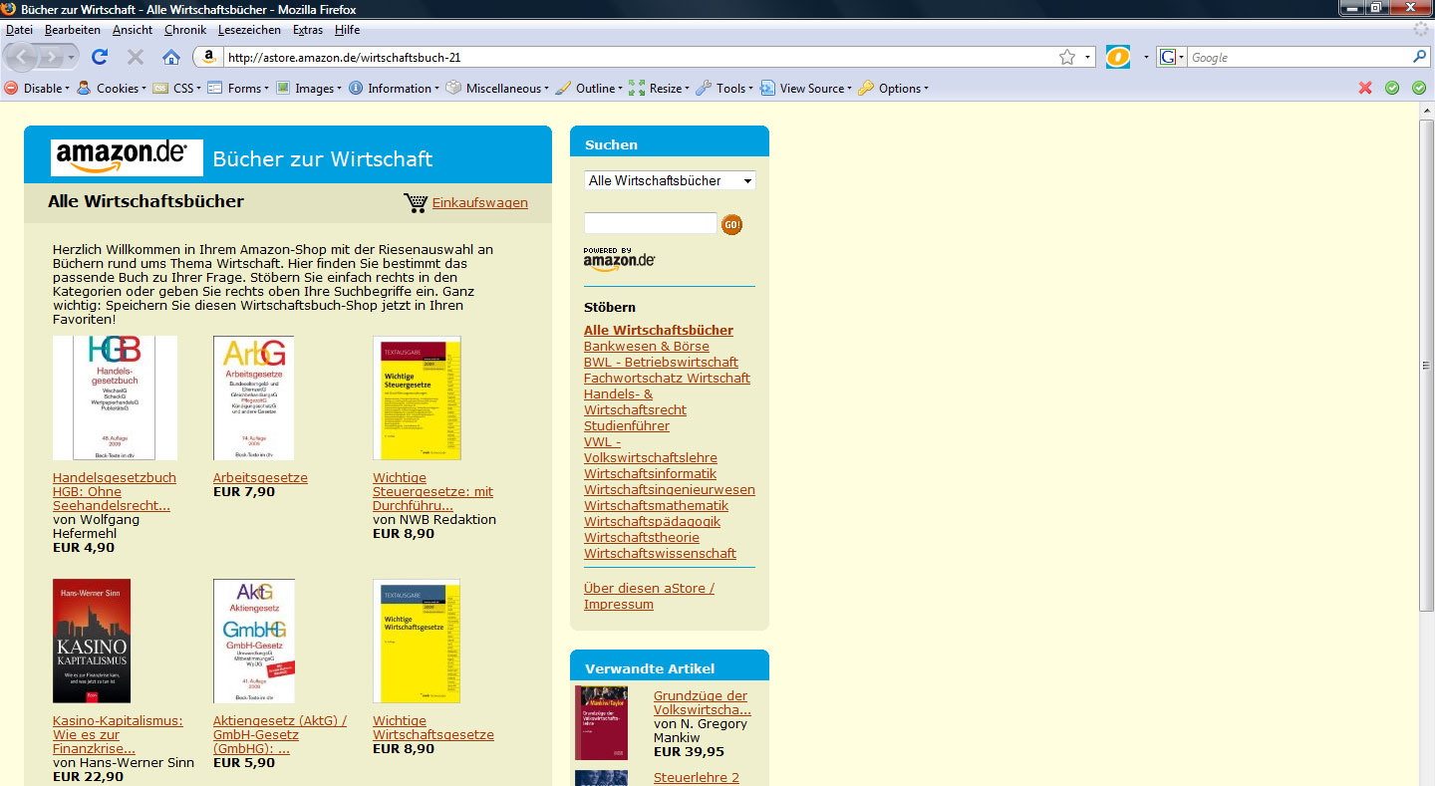
Task: Click the Amazon favicon in address bar
Action: [x=209, y=57]
